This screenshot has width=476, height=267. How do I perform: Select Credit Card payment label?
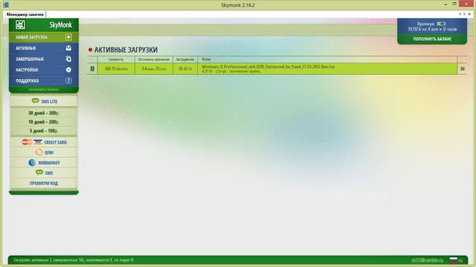pyautogui.click(x=55, y=142)
